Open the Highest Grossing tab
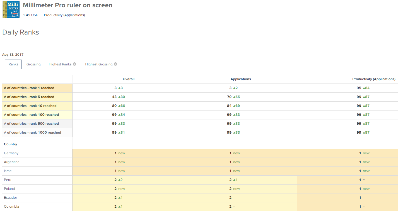Image resolution: width=398 pixels, height=211 pixels. click(x=99, y=64)
